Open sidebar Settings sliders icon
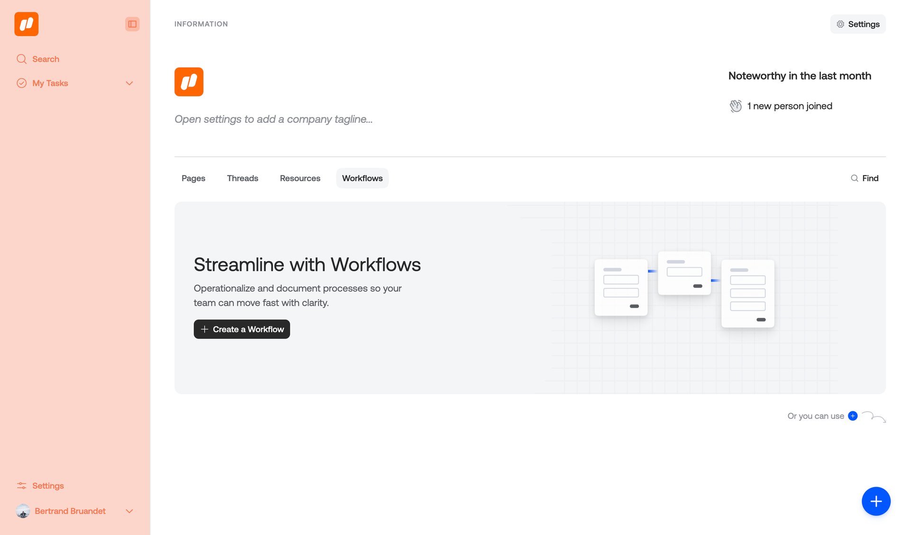 [21, 486]
